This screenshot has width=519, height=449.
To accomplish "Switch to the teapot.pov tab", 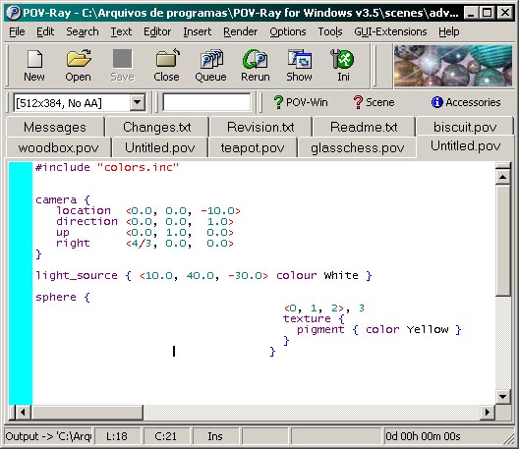I will pos(253,147).
